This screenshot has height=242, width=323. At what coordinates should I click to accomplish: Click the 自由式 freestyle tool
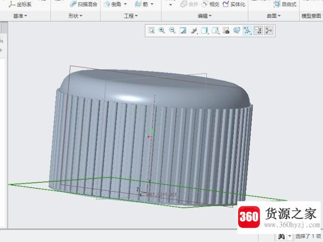click(x=285, y=4)
